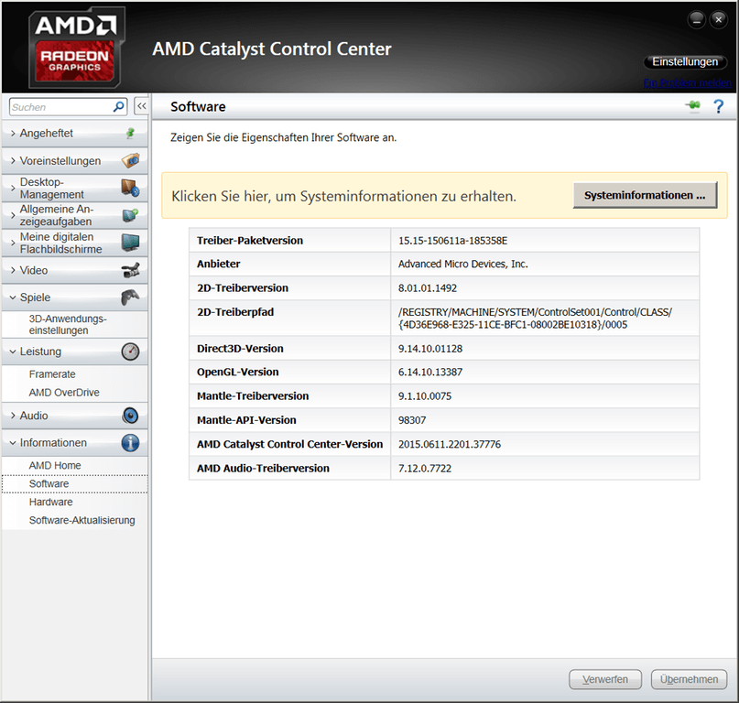Open the Framerate page
Image resolution: width=739 pixels, height=703 pixels.
click(x=52, y=374)
